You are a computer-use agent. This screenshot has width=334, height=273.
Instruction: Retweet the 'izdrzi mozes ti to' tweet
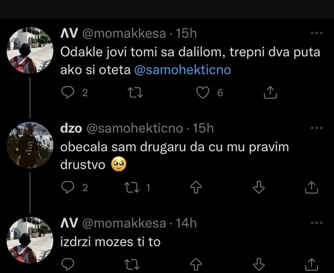[134, 264]
